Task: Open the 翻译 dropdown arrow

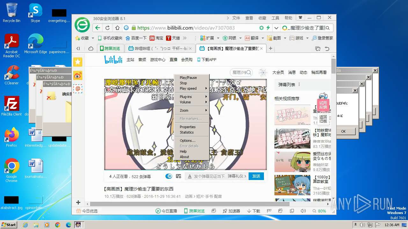Action: coord(263,38)
